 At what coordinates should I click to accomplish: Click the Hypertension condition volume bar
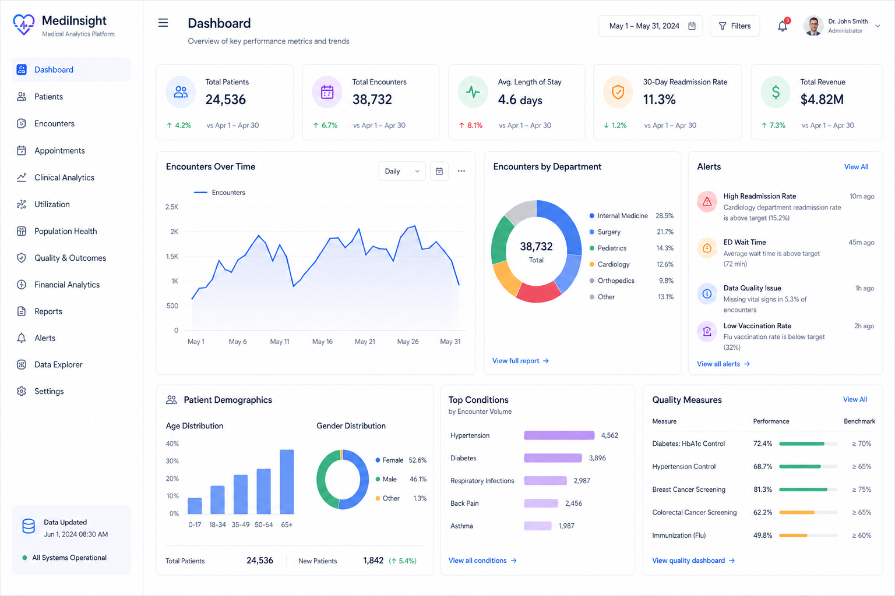coord(559,435)
